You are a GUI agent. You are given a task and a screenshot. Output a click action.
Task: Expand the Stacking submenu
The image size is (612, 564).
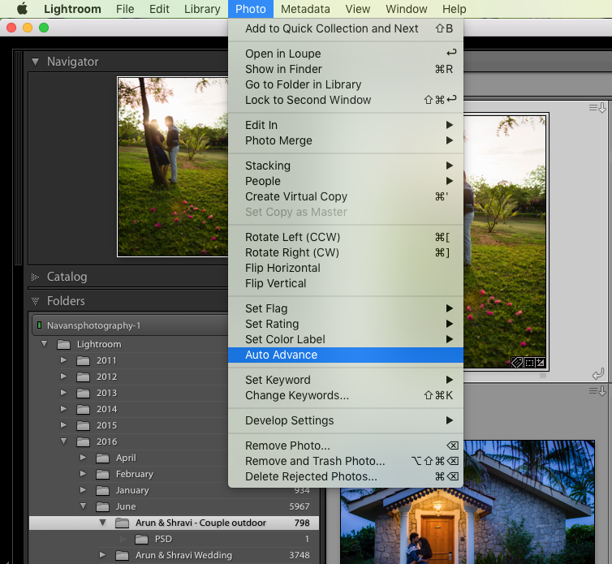coord(346,166)
